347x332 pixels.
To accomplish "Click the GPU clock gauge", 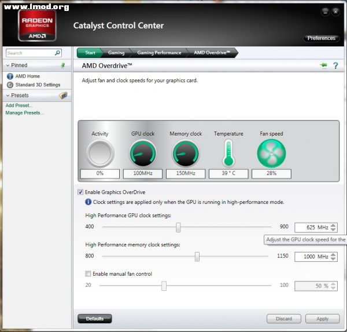I will coord(143,154).
